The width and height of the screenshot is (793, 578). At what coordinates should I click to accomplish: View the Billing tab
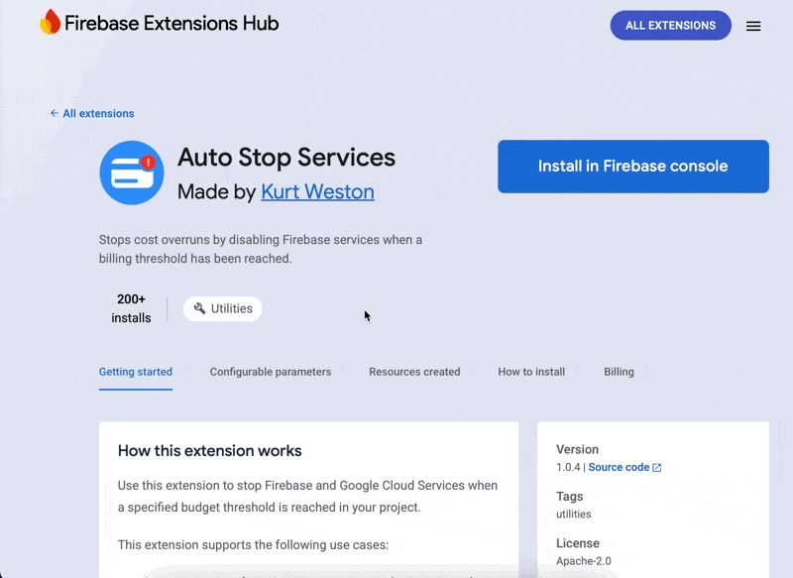point(619,372)
